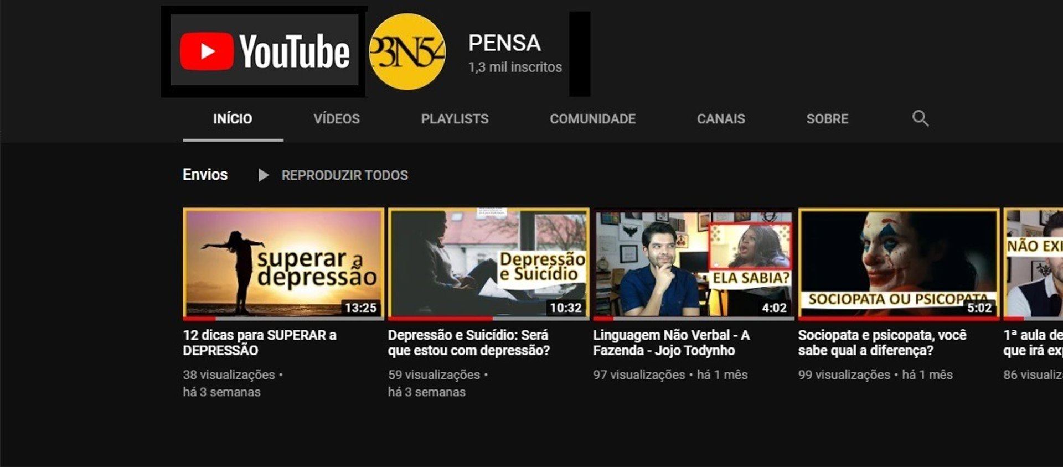Click the Envios section heading
The image size is (1063, 468).
205,175
